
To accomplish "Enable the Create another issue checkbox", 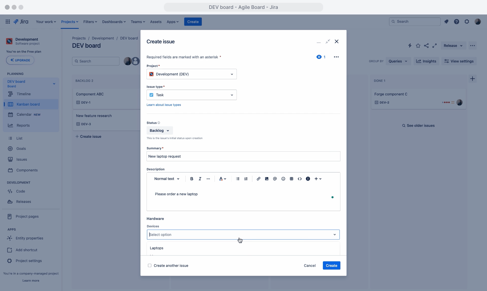I will point(150,265).
